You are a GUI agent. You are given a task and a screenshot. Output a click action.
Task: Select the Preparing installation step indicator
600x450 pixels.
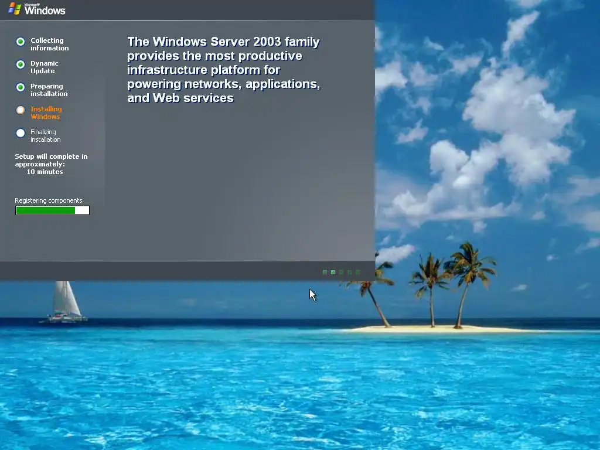(x=21, y=87)
